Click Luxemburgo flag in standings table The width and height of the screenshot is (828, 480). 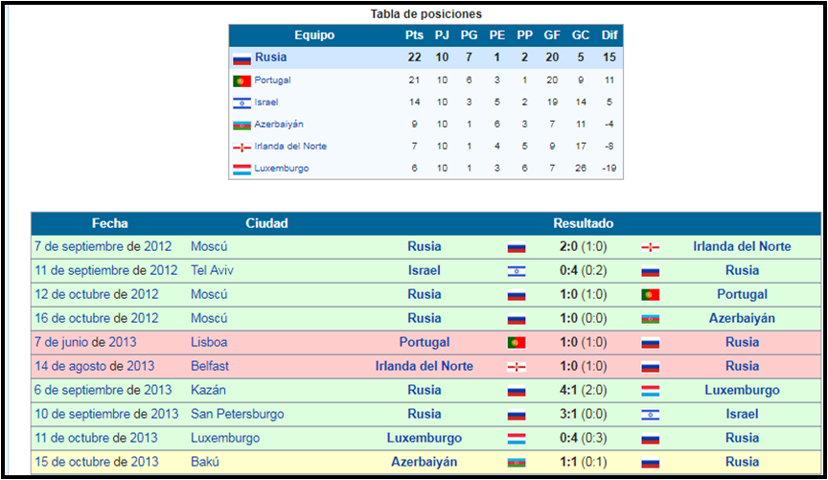click(x=241, y=169)
